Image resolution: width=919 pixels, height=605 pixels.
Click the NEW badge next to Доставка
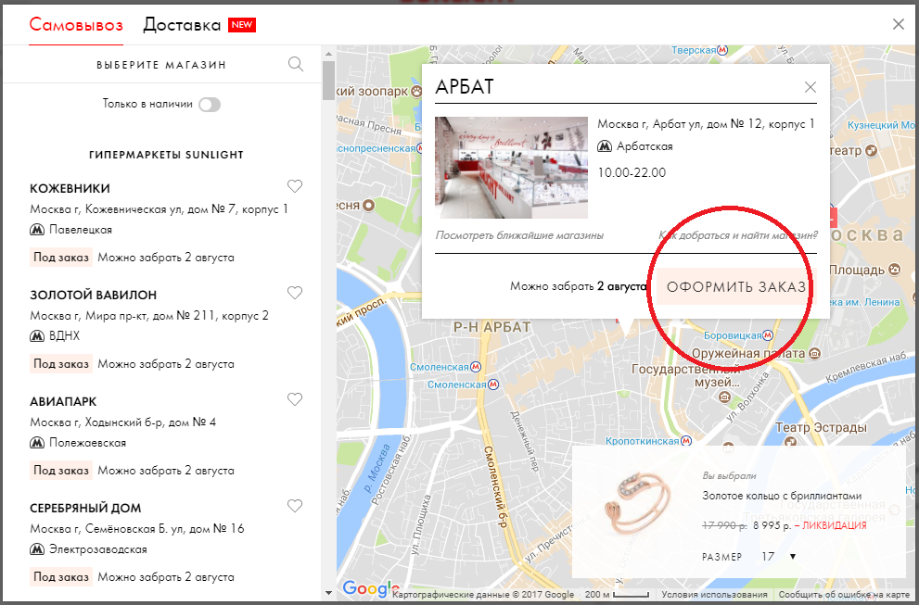[242, 25]
